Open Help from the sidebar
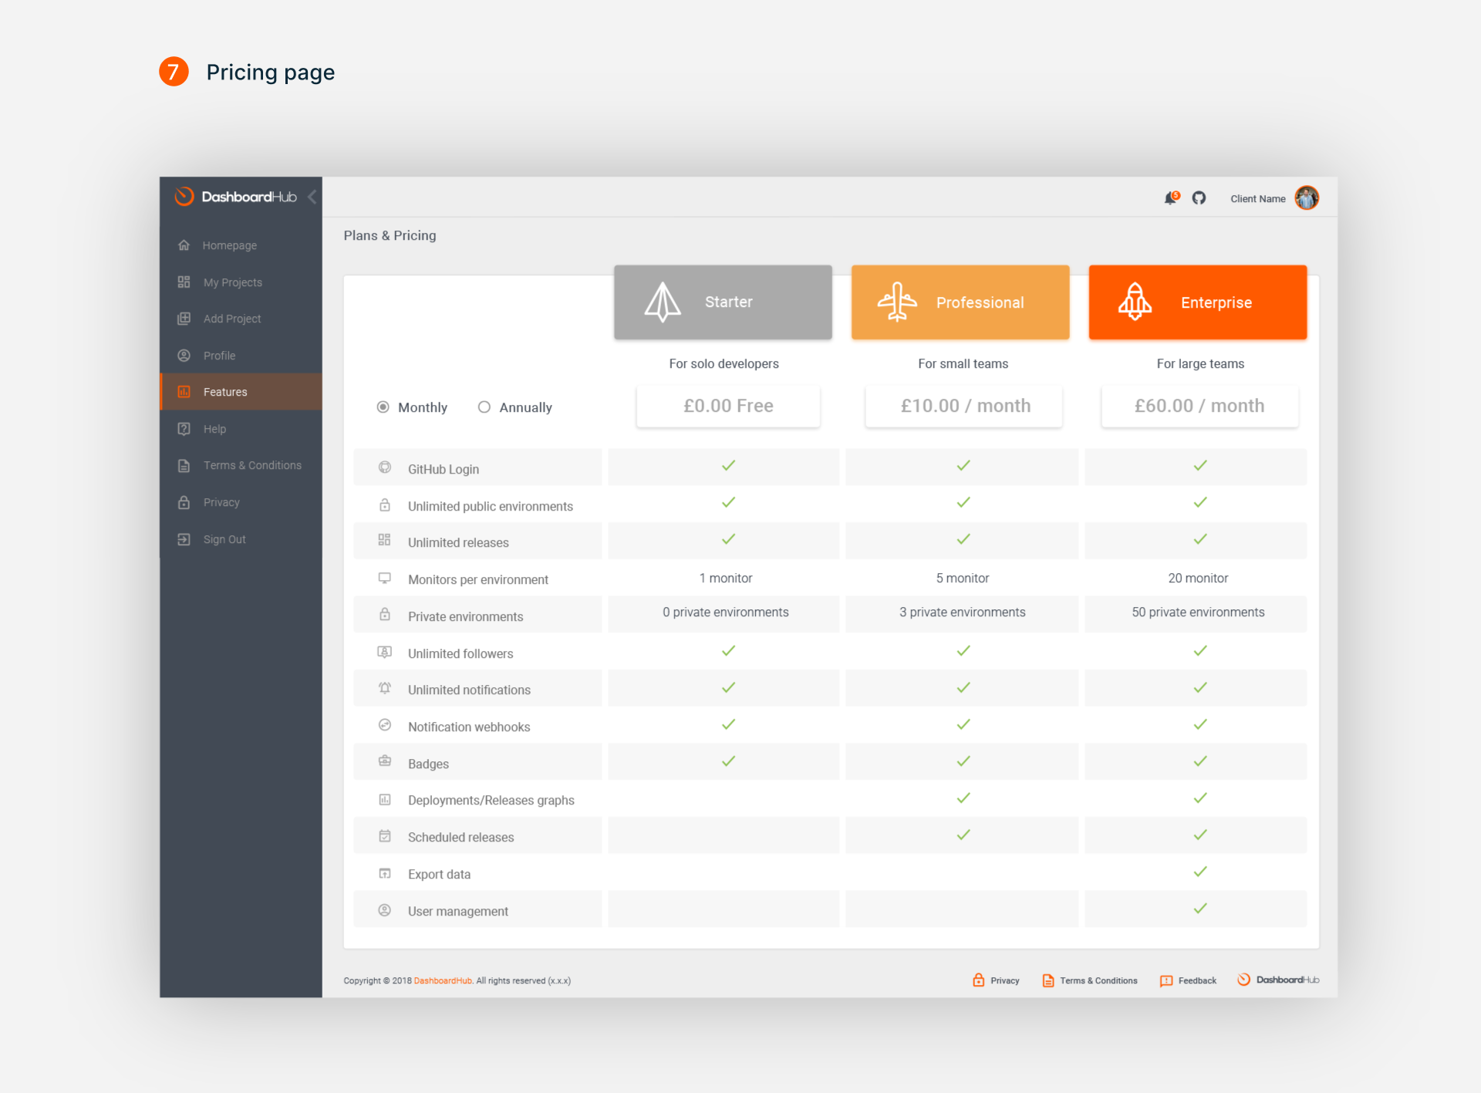The width and height of the screenshot is (1481, 1093). [241, 429]
